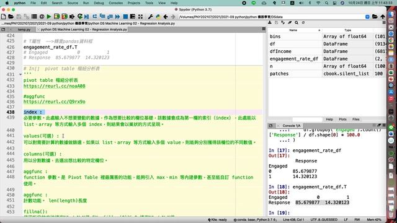Image resolution: width=397 pixels, height=223 pixels.
Task: Open the Tools menu
Action: pos(149,3)
